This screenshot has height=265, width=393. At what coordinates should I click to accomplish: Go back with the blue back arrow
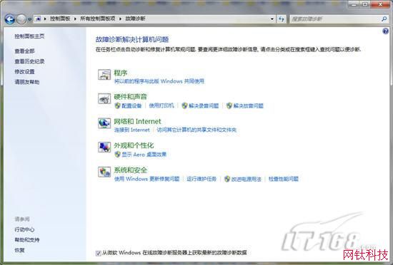pos(9,19)
